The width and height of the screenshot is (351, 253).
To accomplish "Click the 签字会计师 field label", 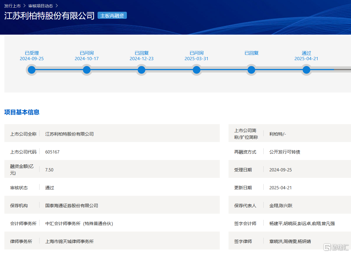I will pyautogui.click(x=245, y=224).
